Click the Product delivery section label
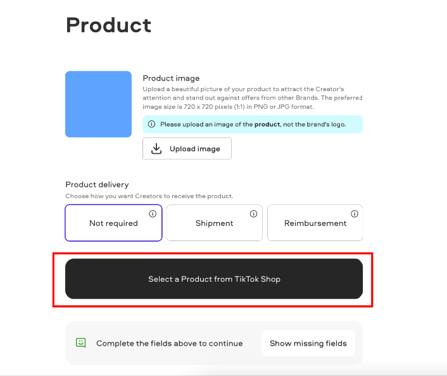The width and height of the screenshot is (447, 376). click(x=97, y=185)
